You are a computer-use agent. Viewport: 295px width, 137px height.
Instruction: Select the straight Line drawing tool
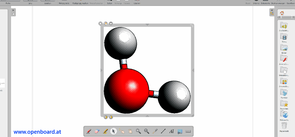[163, 131]
